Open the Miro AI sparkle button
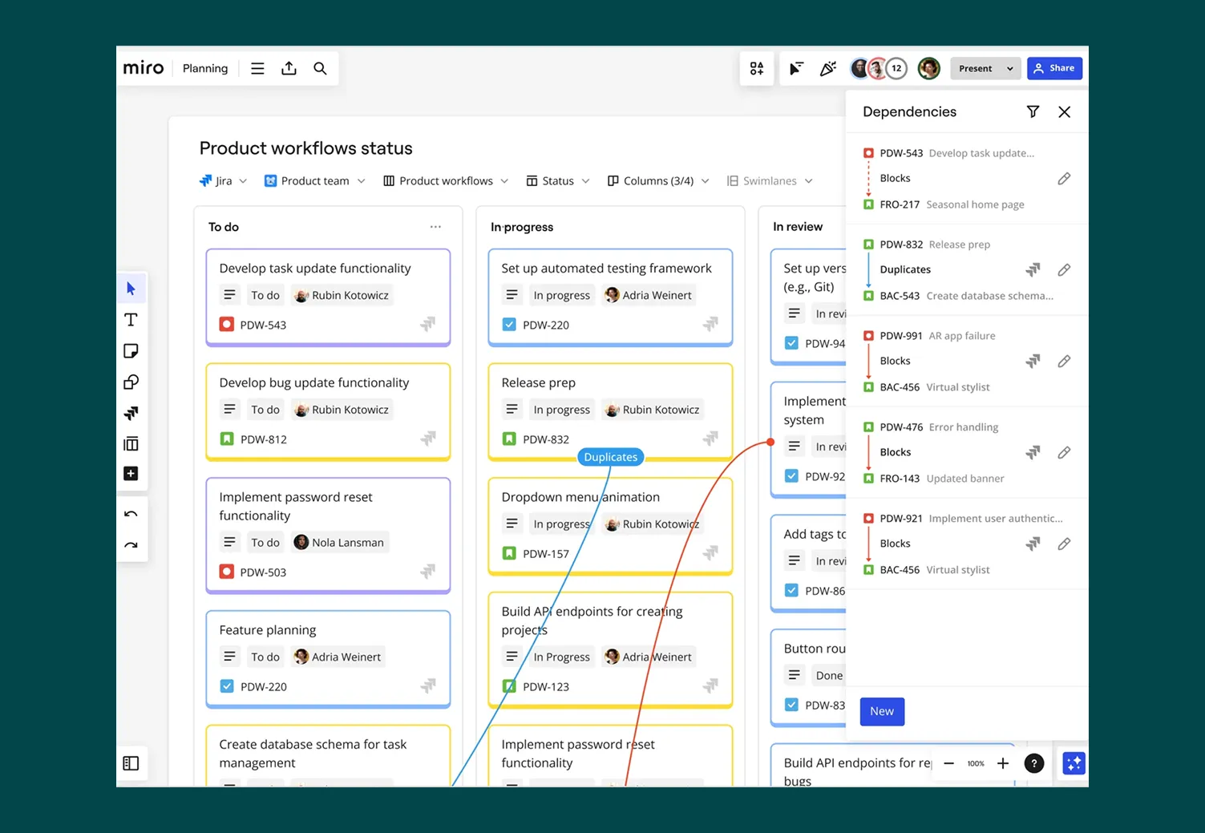This screenshot has width=1205, height=833. pyautogui.click(x=1073, y=763)
